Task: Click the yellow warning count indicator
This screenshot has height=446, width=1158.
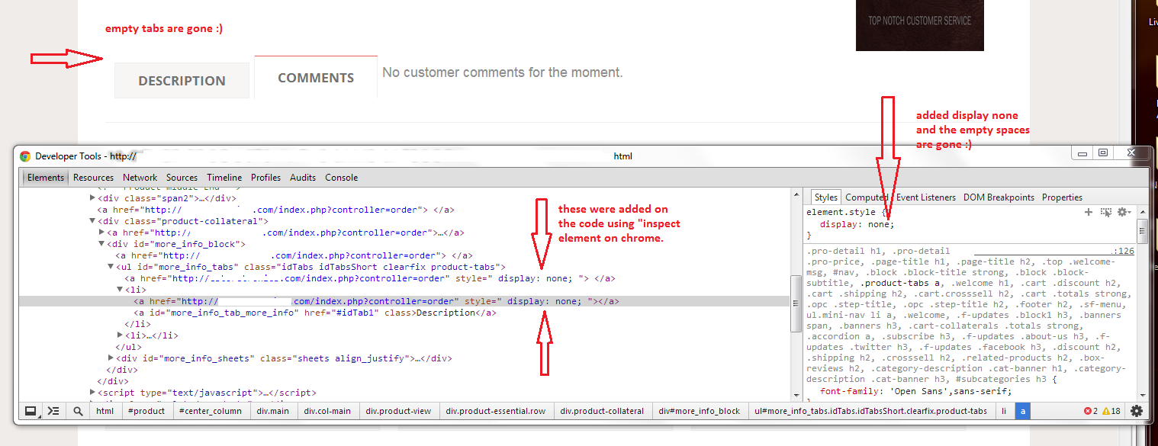Action: pos(1111,411)
